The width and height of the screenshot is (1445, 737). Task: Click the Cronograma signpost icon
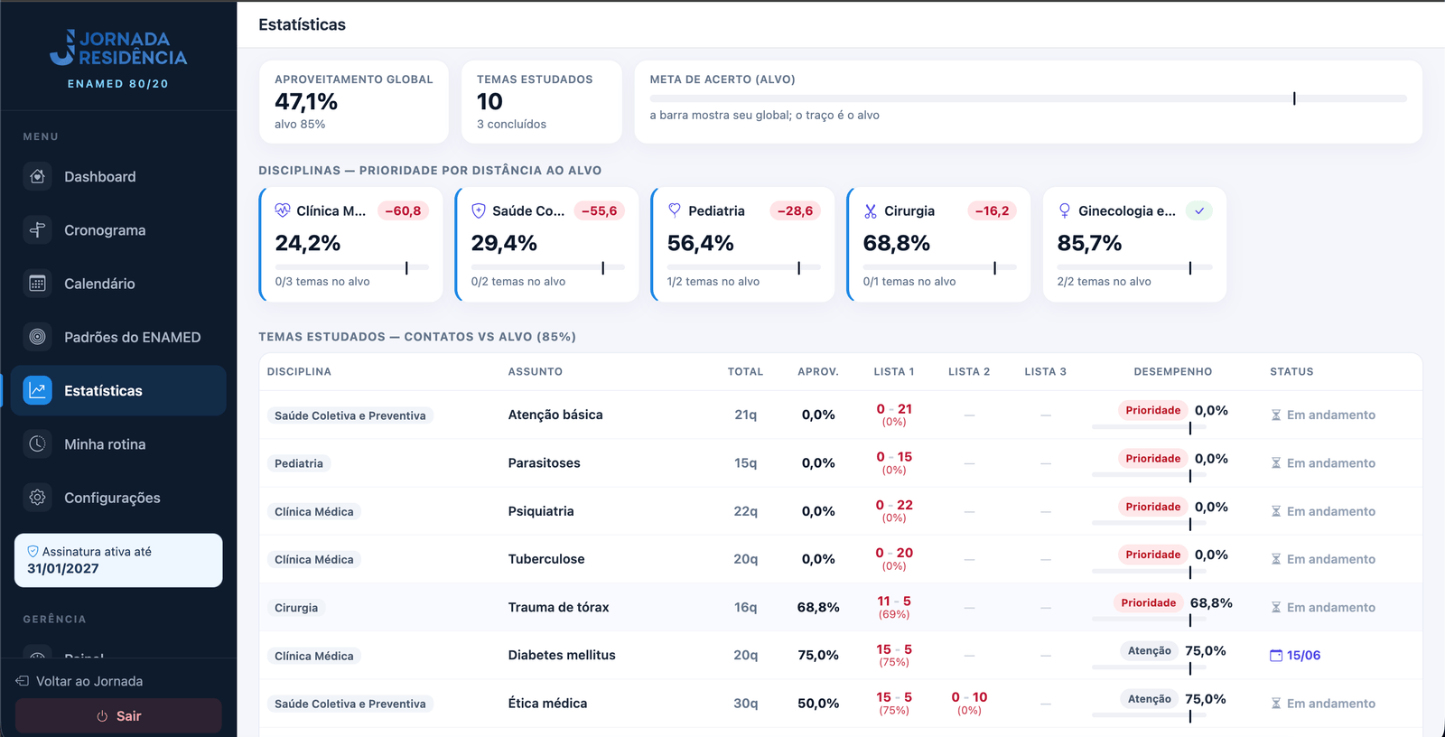(x=37, y=230)
